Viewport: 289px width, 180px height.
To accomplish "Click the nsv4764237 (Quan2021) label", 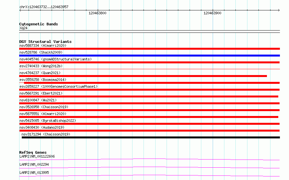I will tap(40, 73).
